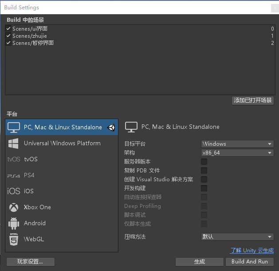The image size is (279, 271).
Task: Click the 生成 build button
Action: (x=200, y=262)
